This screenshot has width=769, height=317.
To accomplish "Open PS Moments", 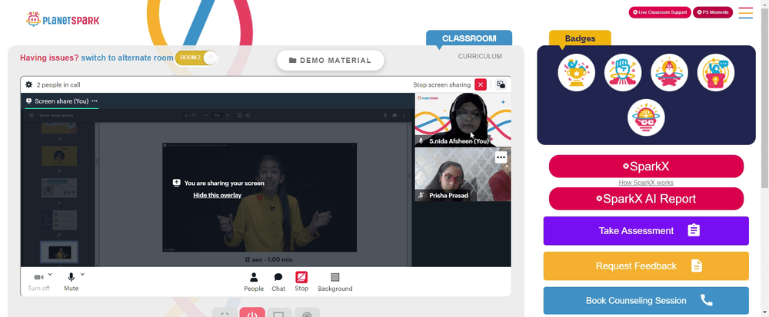I will point(713,12).
